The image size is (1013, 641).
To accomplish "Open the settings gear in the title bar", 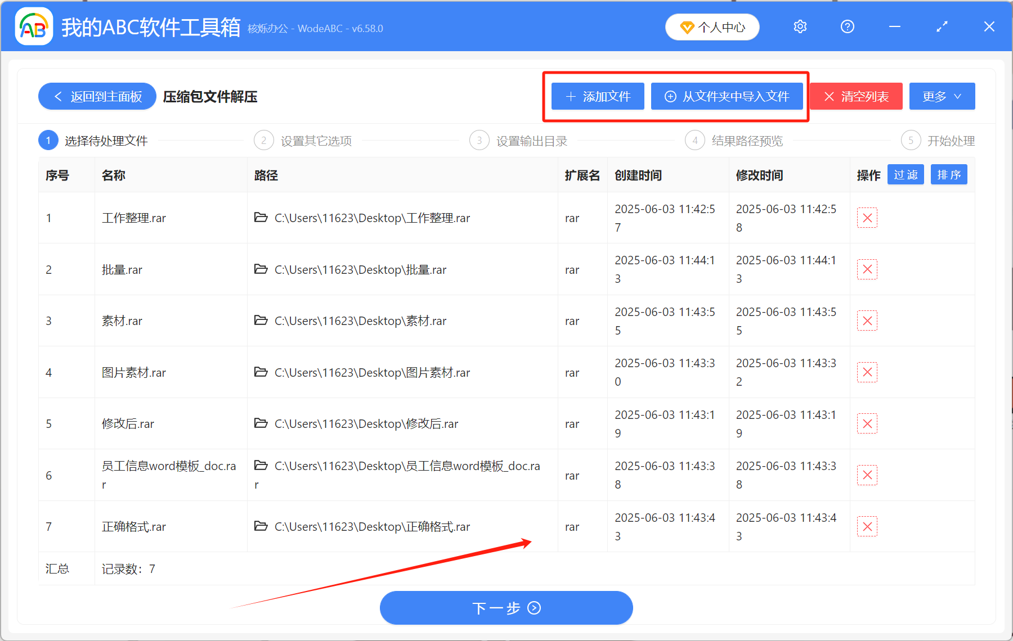I will (x=800, y=26).
